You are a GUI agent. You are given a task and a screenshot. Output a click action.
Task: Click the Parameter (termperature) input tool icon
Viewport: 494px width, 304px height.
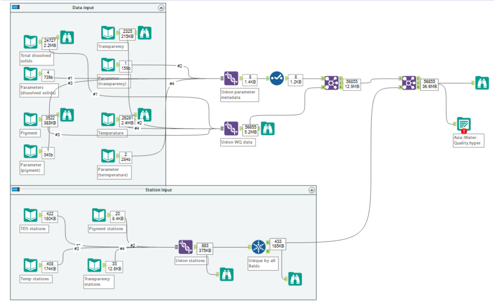[x=108, y=156]
